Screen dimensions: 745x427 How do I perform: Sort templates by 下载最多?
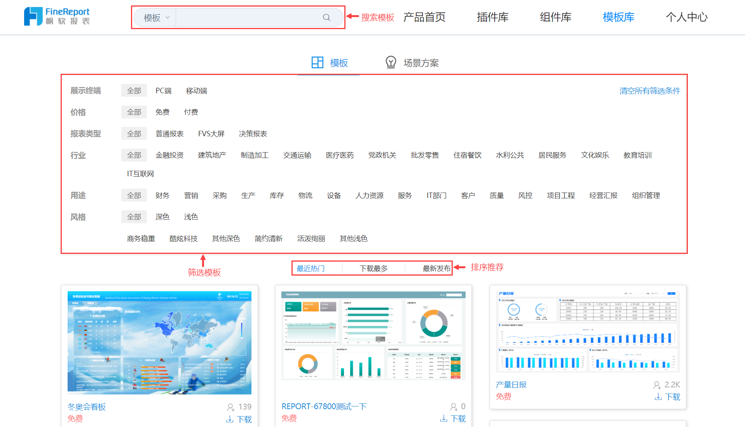(373, 268)
